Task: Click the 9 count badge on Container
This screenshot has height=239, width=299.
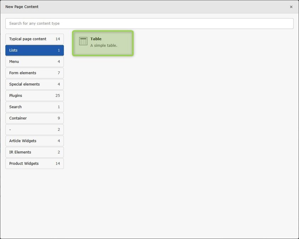Action: pos(59,118)
